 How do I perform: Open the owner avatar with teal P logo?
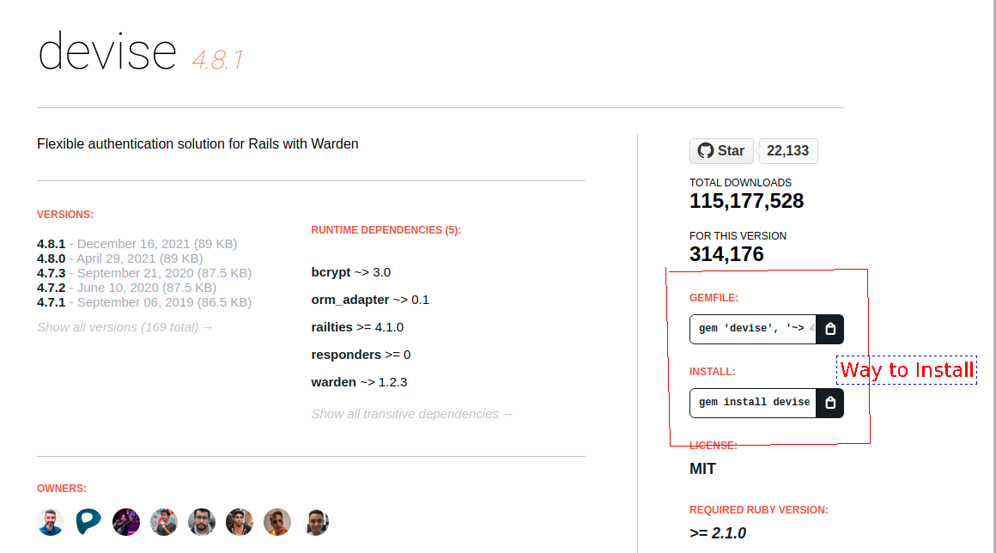pos(88,522)
